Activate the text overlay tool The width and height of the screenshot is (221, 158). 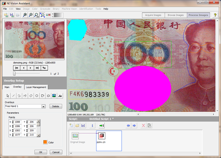60,96
